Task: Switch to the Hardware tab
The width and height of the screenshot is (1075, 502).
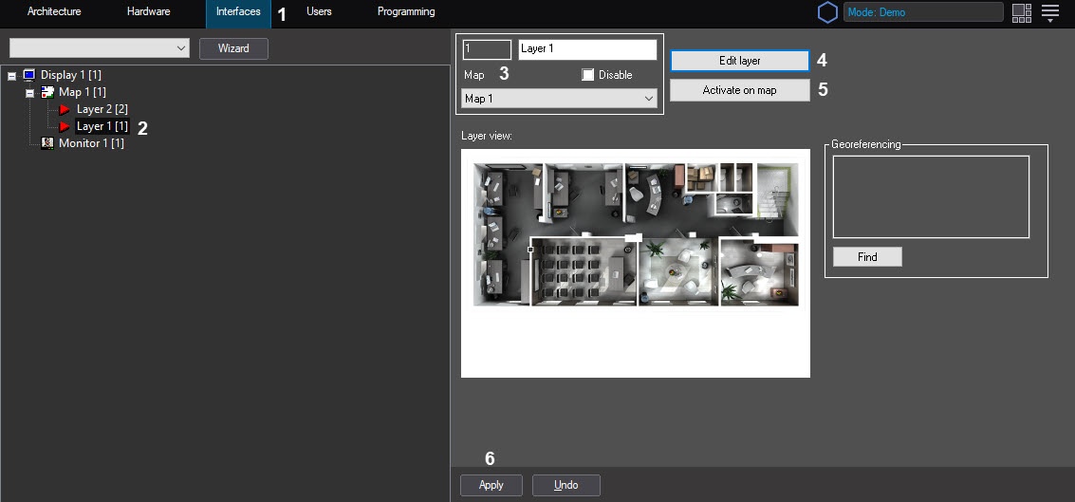Action: click(x=148, y=12)
